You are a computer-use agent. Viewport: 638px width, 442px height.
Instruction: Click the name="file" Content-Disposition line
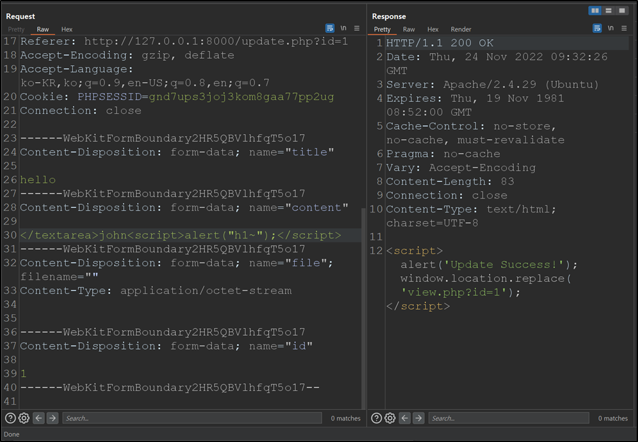(x=177, y=269)
